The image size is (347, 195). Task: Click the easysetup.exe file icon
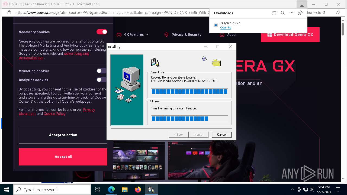pyautogui.click(x=216, y=25)
